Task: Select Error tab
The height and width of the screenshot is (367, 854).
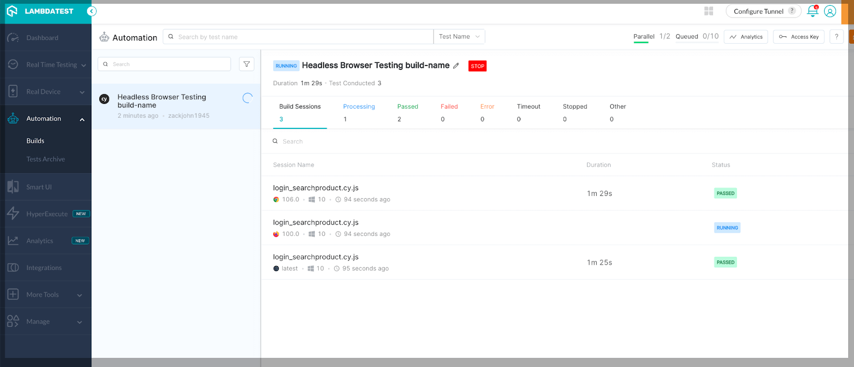Action: pyautogui.click(x=487, y=112)
